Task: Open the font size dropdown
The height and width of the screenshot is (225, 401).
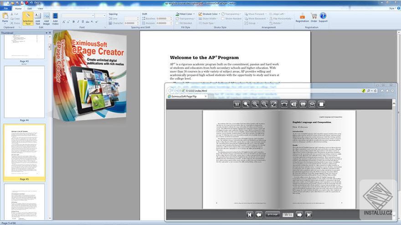Action: (x=104, y=15)
